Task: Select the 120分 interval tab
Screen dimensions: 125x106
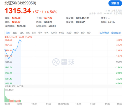Action: click(x=54, y=33)
